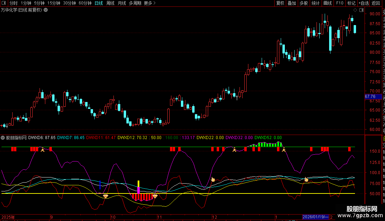Image resolution: width=385 pixels, height=221 pixels.
Task: Click the first running-man signal icon near September
Action: tap(43, 149)
